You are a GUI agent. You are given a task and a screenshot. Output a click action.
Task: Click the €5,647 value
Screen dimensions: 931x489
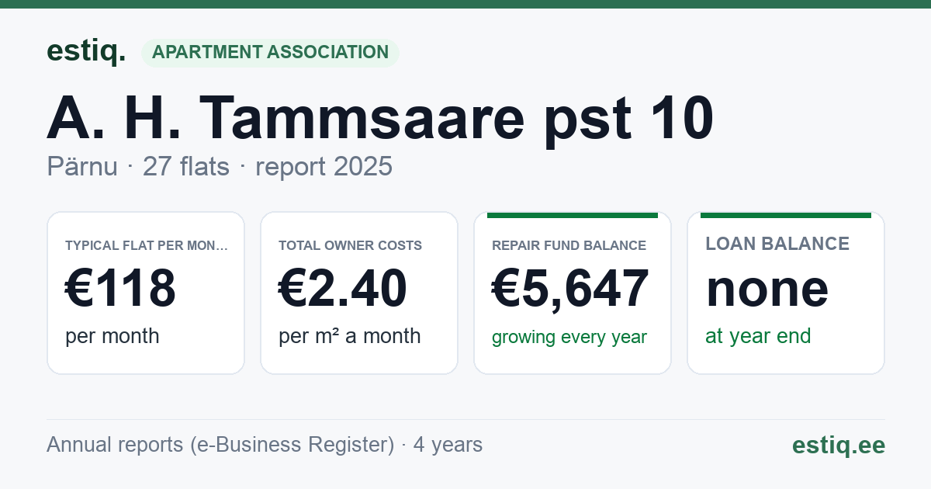click(x=571, y=288)
